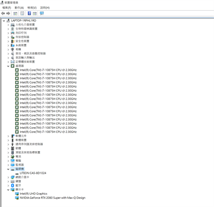Click the 存放控制器 (Storage controllers) icon
The width and height of the screenshot is (214, 207).
(x=12, y=37)
